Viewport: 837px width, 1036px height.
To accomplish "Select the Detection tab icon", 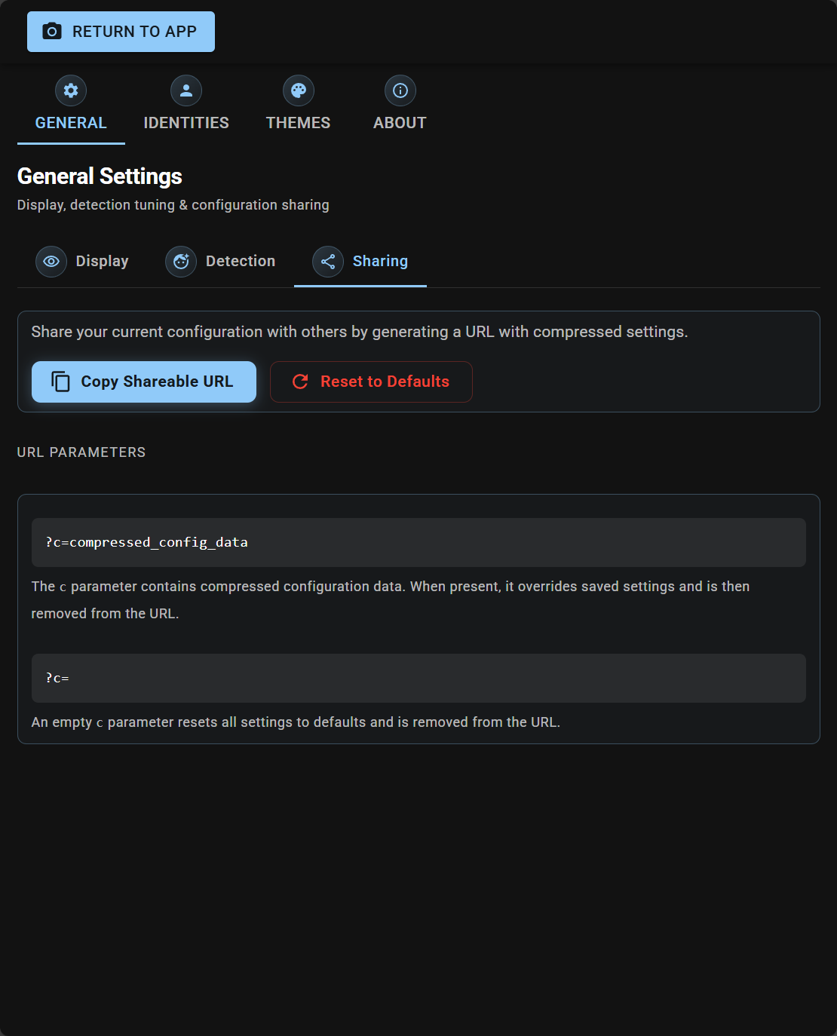I will 180,262.
